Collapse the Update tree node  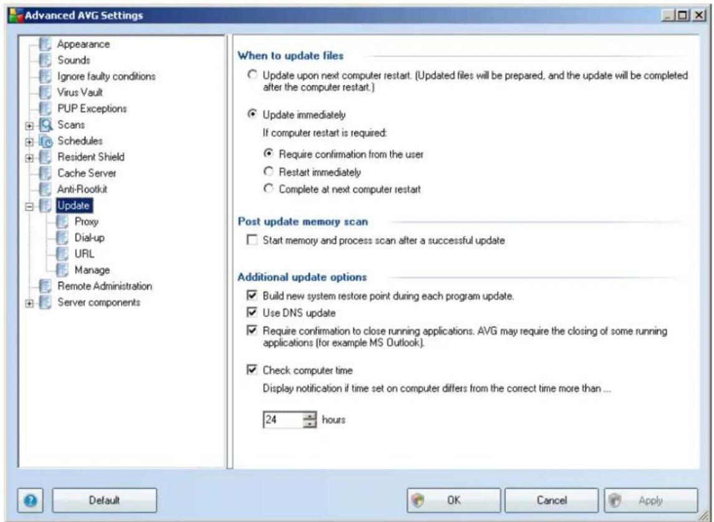click(x=29, y=206)
